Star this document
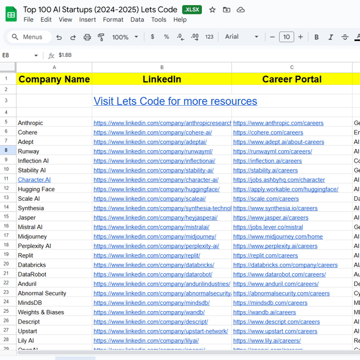Viewport: 360px width, 360px height. click(212, 10)
